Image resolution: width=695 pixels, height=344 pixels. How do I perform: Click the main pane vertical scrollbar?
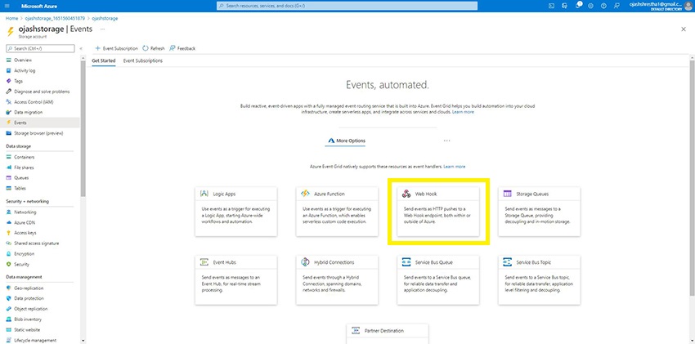coord(693,177)
